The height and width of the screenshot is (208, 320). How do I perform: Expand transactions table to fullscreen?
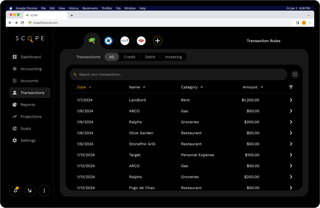(295, 75)
